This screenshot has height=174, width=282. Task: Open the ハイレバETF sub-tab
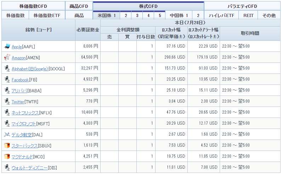[221, 15]
